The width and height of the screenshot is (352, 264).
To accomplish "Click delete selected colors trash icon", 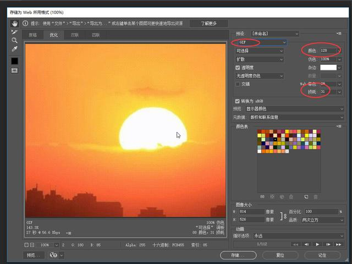I will click(x=315, y=197).
